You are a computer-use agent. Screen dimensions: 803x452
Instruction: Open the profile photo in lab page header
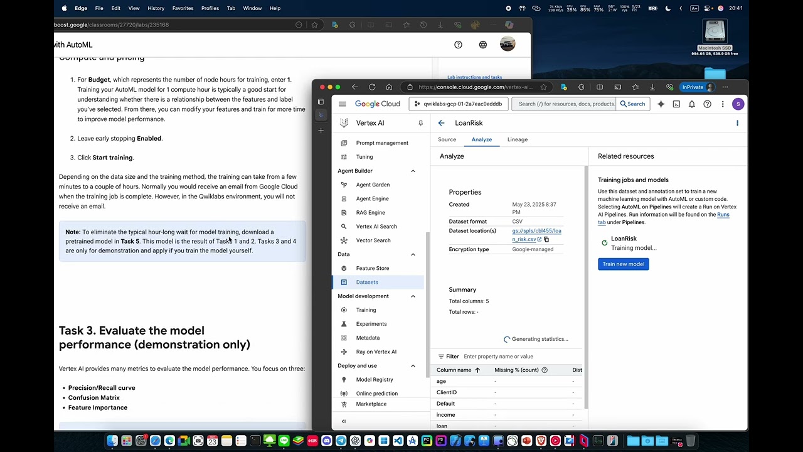click(x=508, y=44)
